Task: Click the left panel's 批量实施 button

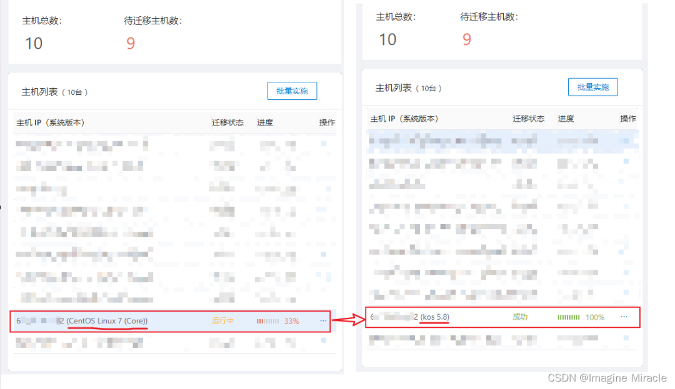Action: click(x=292, y=91)
